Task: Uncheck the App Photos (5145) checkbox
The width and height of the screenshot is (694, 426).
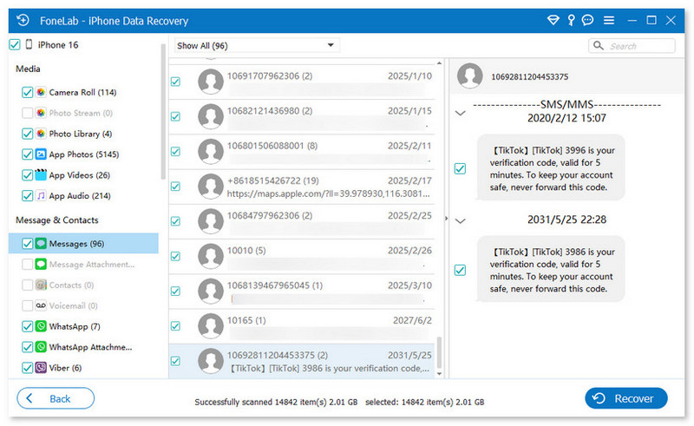Action: click(x=27, y=154)
